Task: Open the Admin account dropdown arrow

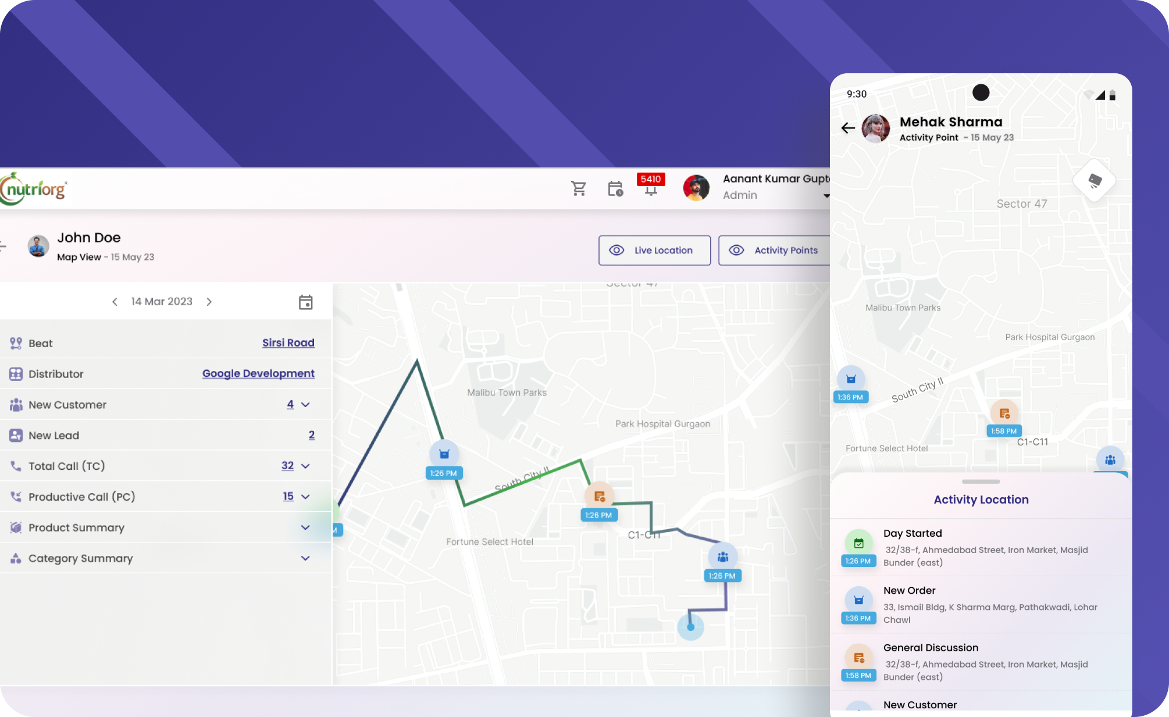Action: click(826, 196)
